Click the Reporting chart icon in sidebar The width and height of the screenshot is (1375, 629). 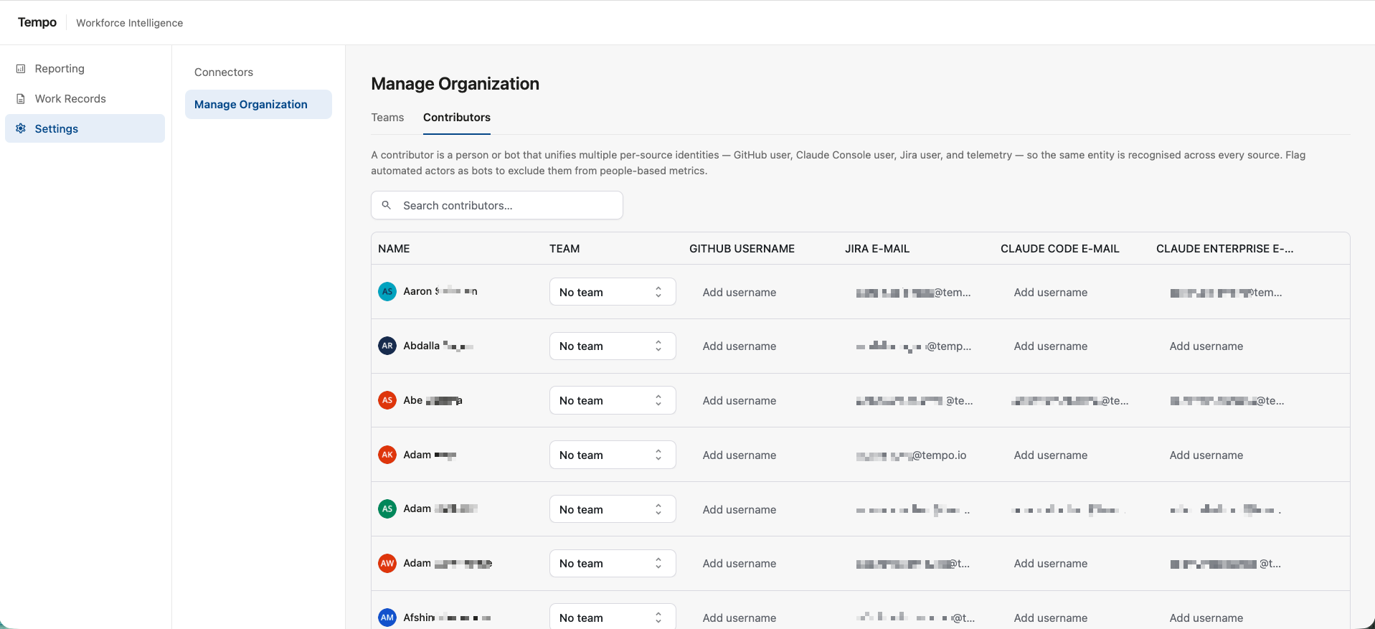pos(21,69)
